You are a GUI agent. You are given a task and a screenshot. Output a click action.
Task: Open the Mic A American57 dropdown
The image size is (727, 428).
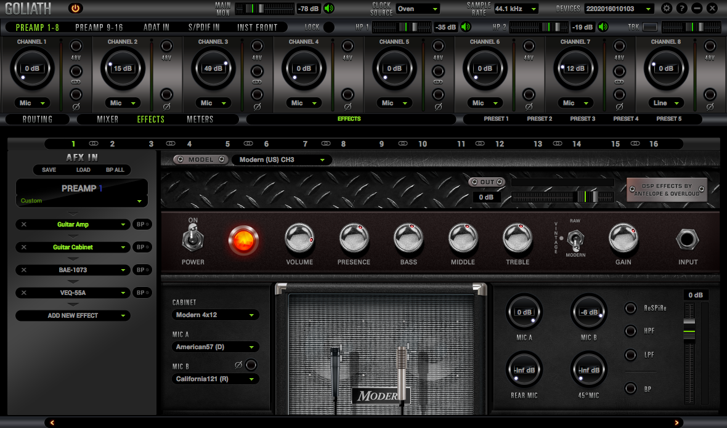215,347
